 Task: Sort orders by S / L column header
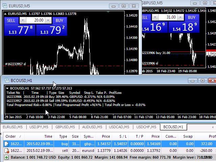(x=120, y=136)
